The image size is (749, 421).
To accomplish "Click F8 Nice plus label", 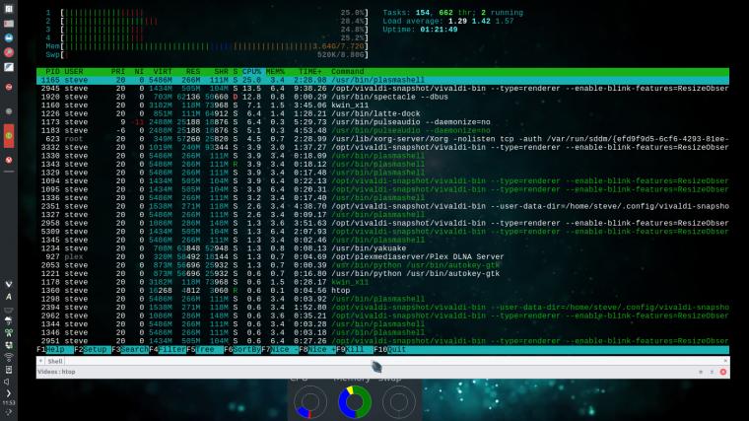I will click(x=317, y=350).
